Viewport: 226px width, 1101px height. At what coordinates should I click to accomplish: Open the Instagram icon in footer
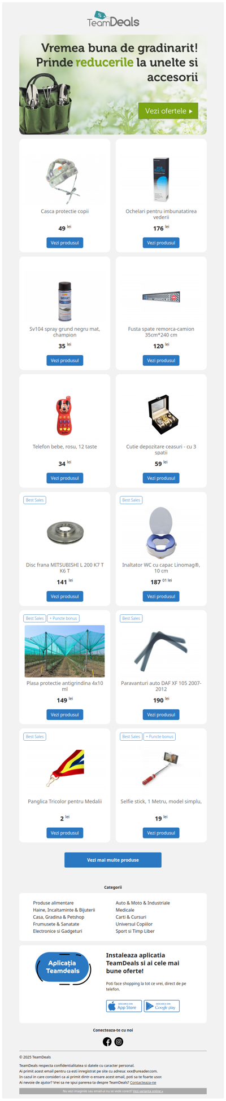119,1042
